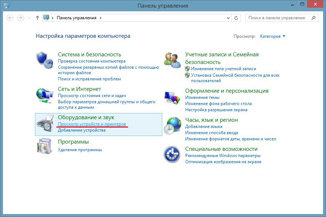Open Программы category heading
Image resolution: width=326 pixels, height=217 pixels.
73,142
